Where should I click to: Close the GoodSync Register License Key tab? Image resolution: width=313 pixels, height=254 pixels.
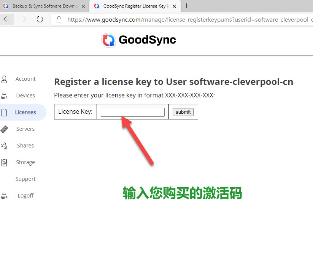click(174, 6)
